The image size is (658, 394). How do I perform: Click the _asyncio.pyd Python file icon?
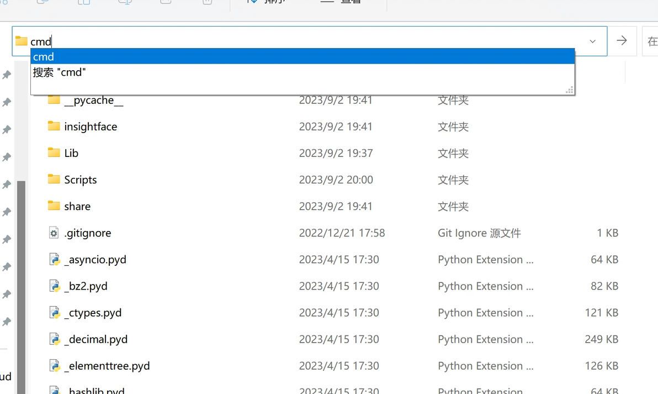pos(54,260)
